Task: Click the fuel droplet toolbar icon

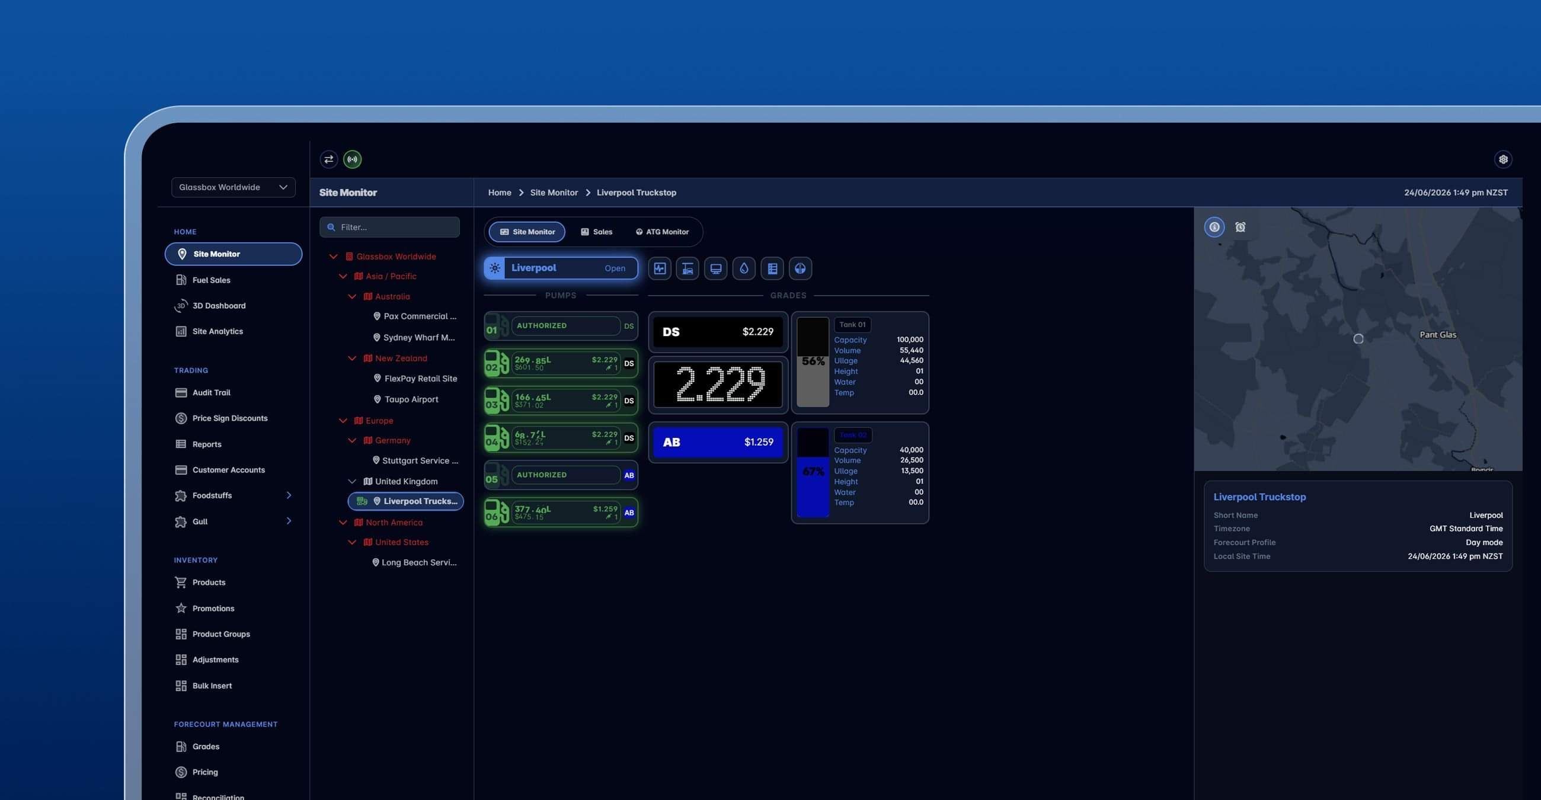Action: point(744,268)
